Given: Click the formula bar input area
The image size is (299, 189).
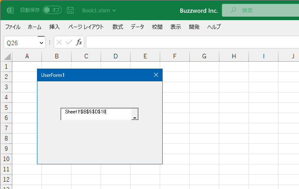Looking at the screenshot, I should coord(192,42).
